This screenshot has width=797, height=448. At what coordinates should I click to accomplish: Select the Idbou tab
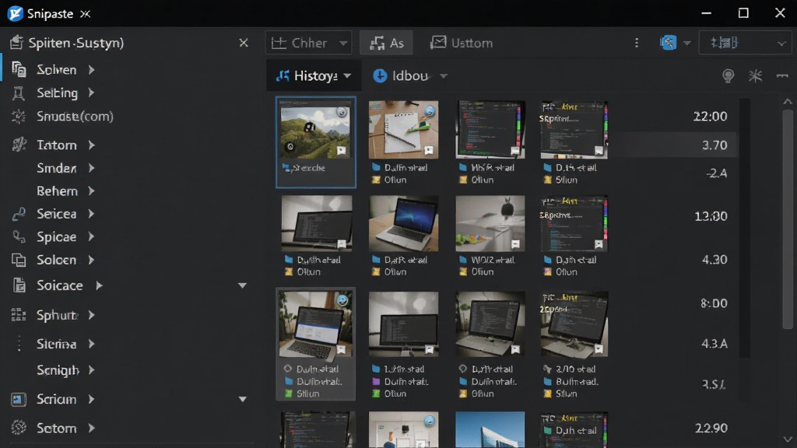pos(409,75)
